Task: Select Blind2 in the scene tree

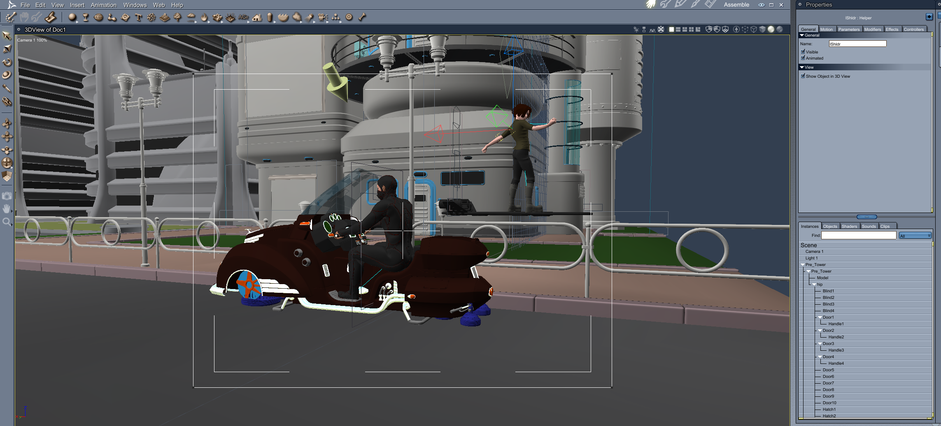Action: pos(829,298)
